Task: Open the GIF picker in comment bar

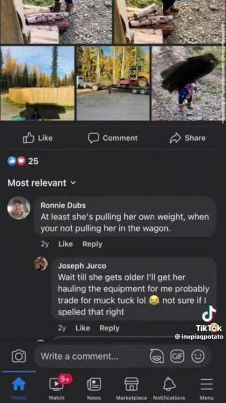Action: click(177, 357)
